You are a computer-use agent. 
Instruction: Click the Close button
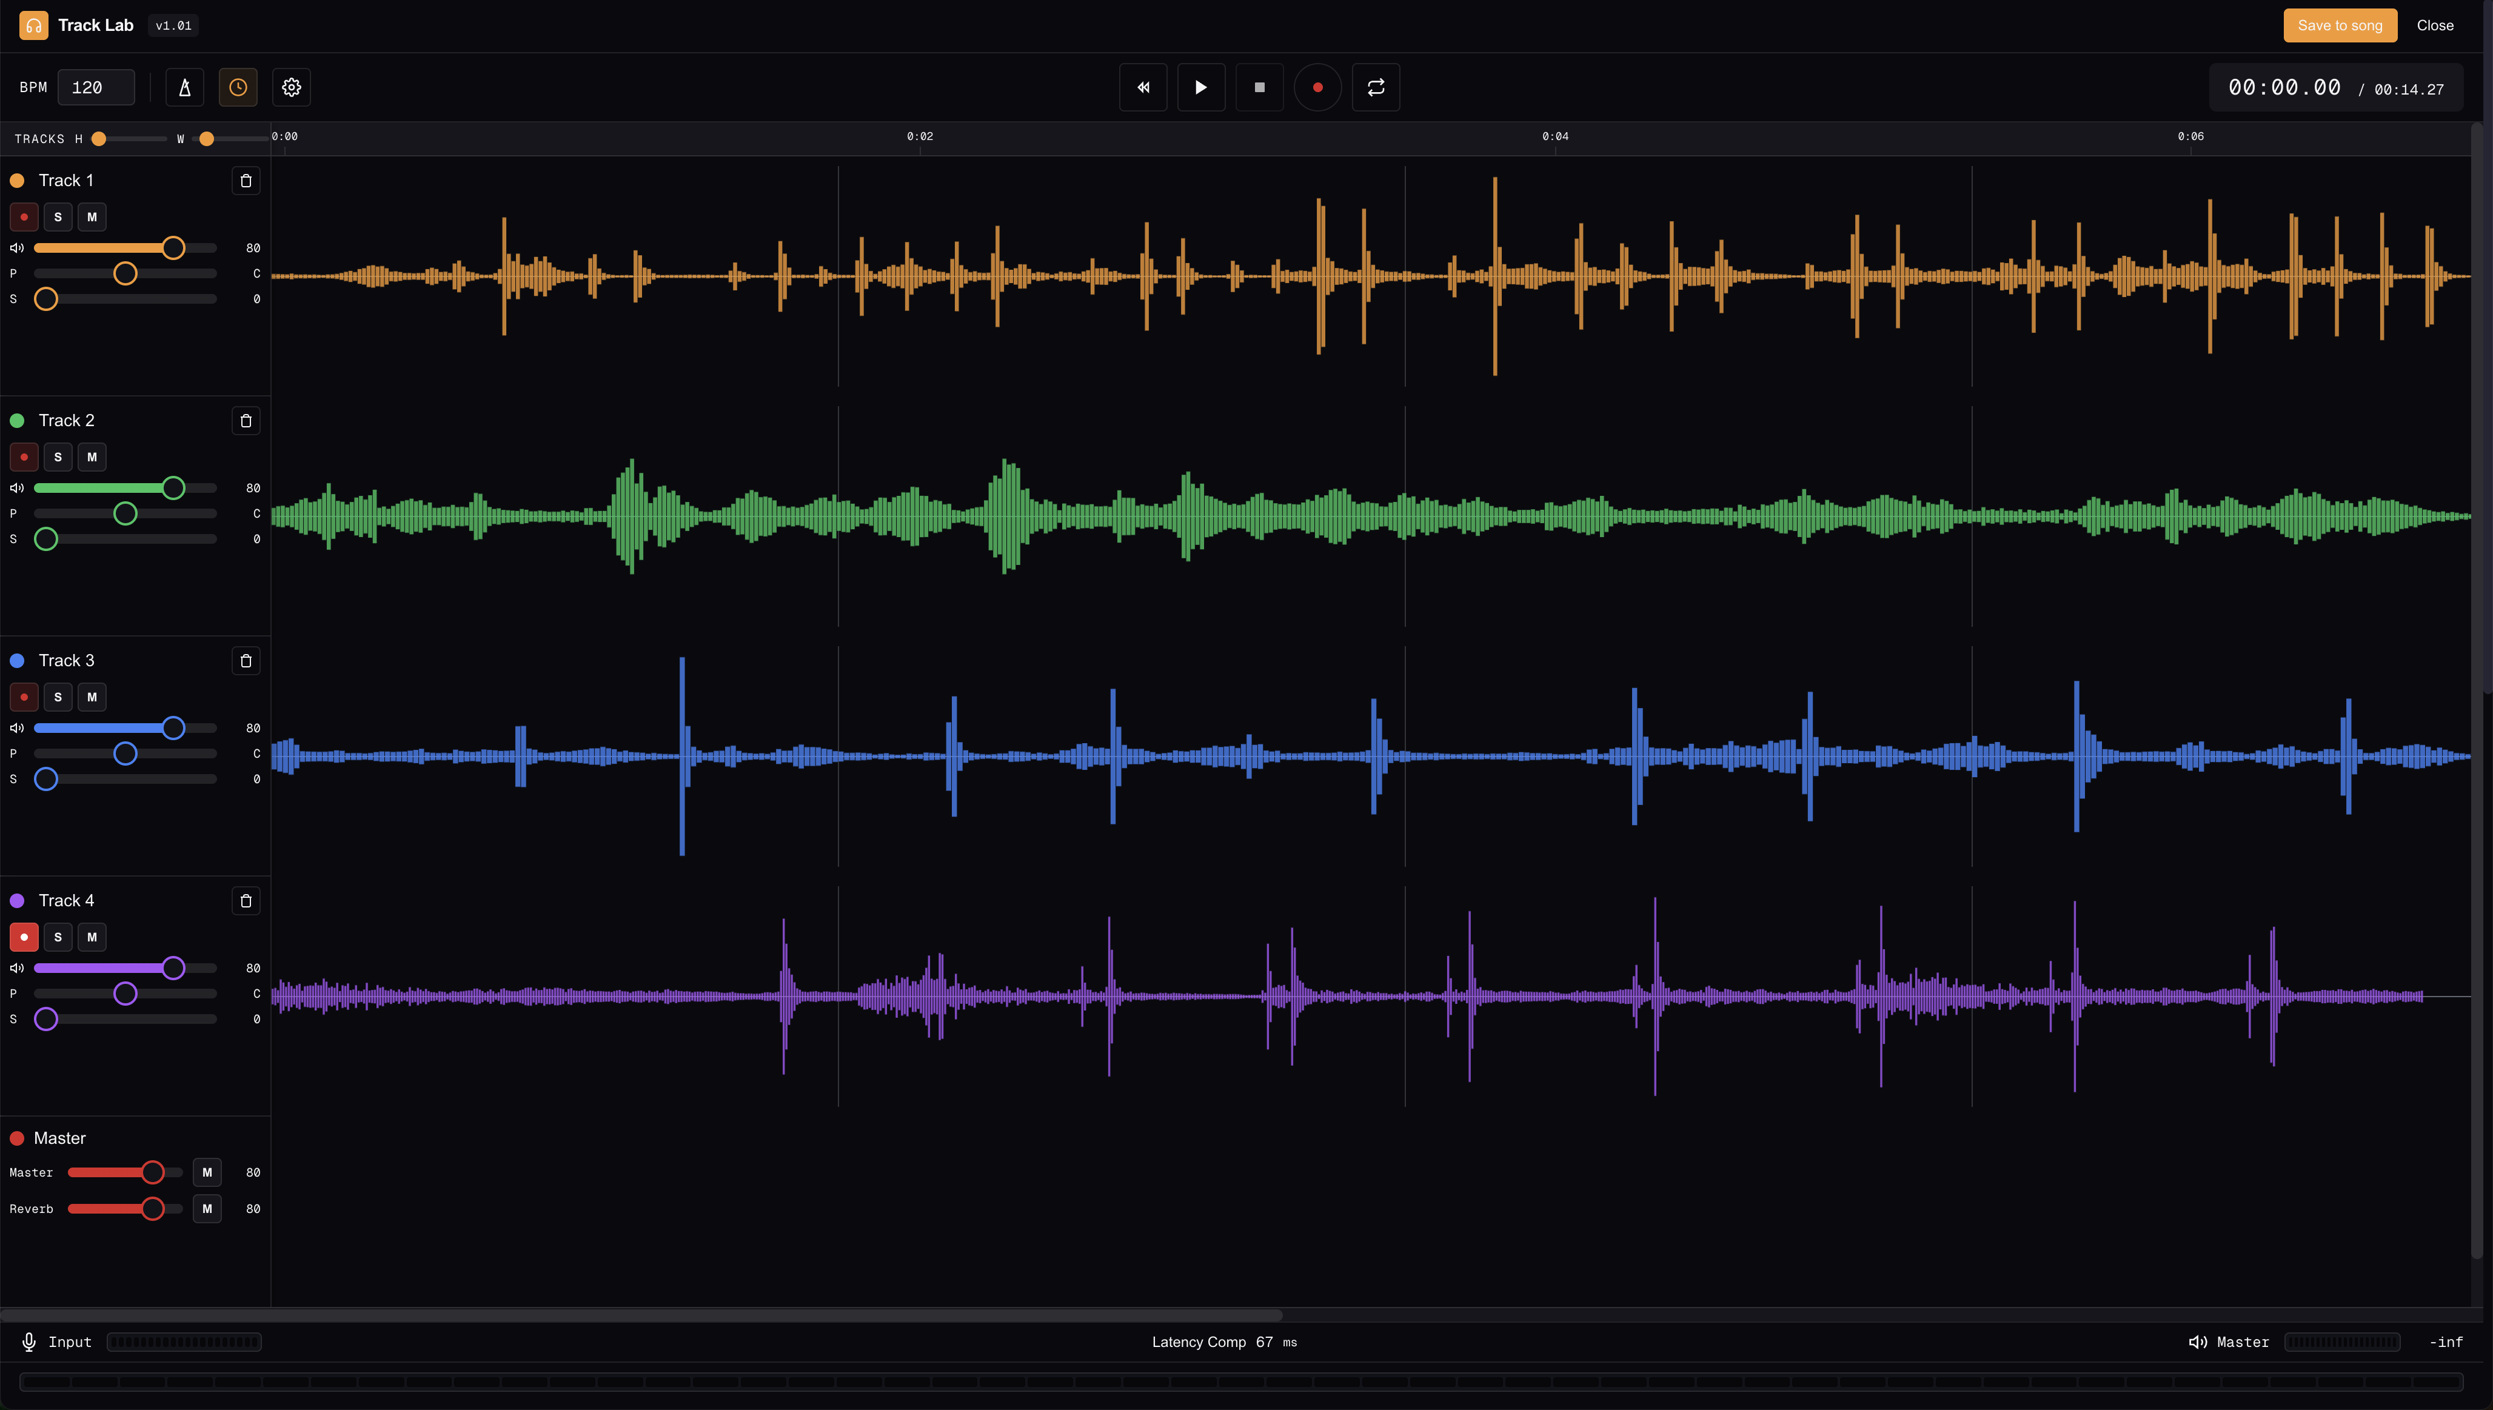pyautogui.click(x=2434, y=25)
